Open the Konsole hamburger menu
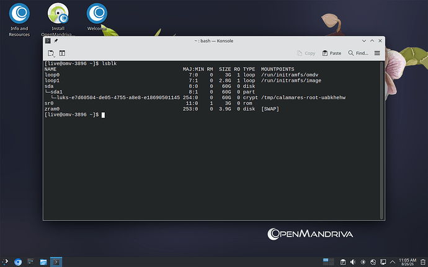The width and height of the screenshot is (428, 267). click(x=377, y=53)
